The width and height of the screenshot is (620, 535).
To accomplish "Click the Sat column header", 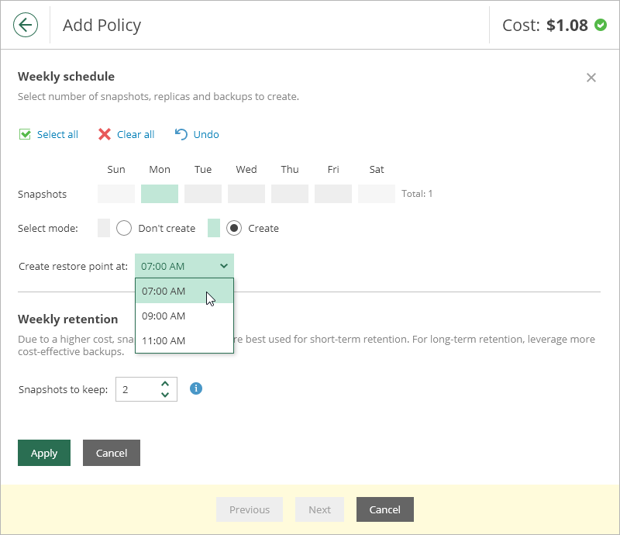I will (x=377, y=169).
